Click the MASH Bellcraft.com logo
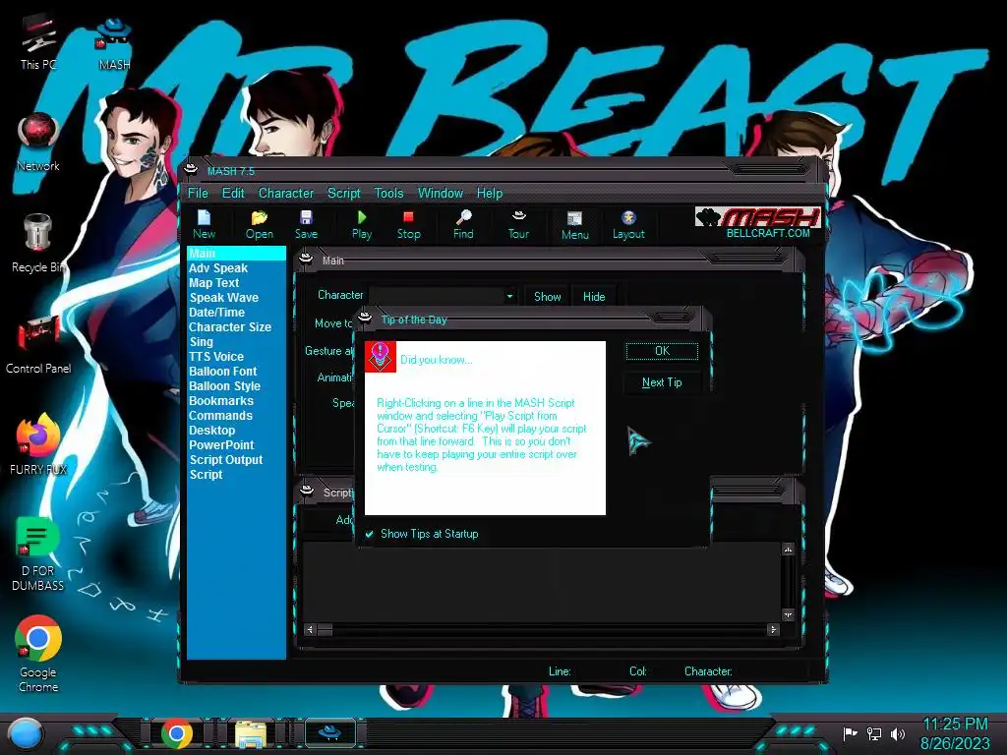1007x755 pixels. point(758,223)
